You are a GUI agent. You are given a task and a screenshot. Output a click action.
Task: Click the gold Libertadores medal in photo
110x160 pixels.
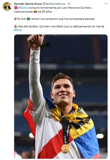65,149
